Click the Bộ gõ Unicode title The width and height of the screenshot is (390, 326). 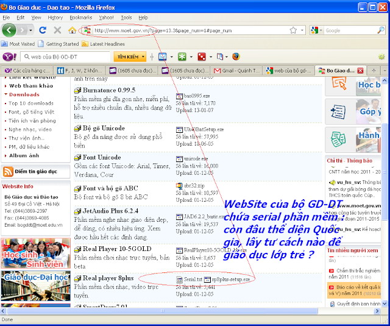coord(104,129)
